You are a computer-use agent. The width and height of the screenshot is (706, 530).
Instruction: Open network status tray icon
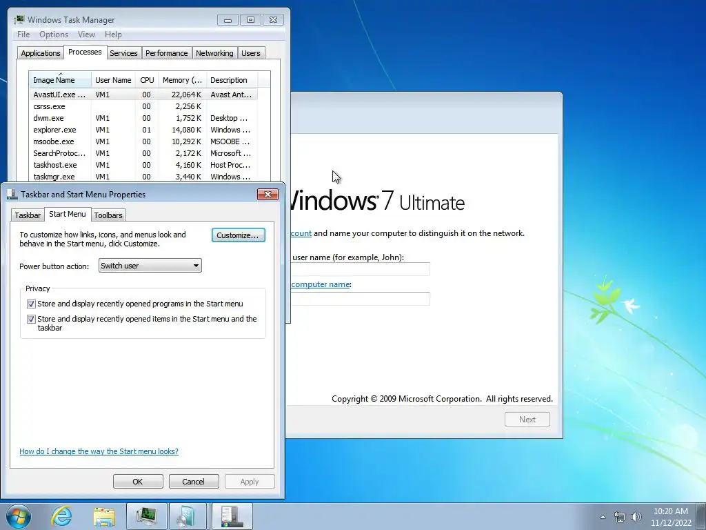tap(620, 517)
